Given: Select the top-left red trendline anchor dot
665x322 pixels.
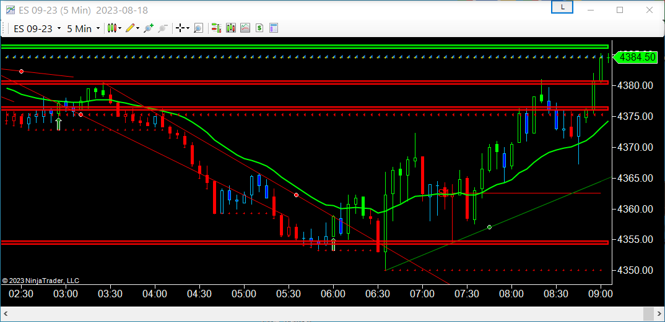Looking at the screenshot, I should click(21, 71).
